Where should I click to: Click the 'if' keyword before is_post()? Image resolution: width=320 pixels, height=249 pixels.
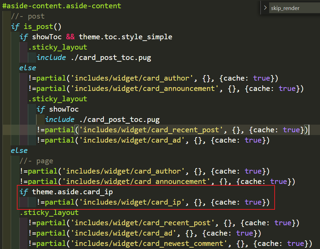click(15, 27)
